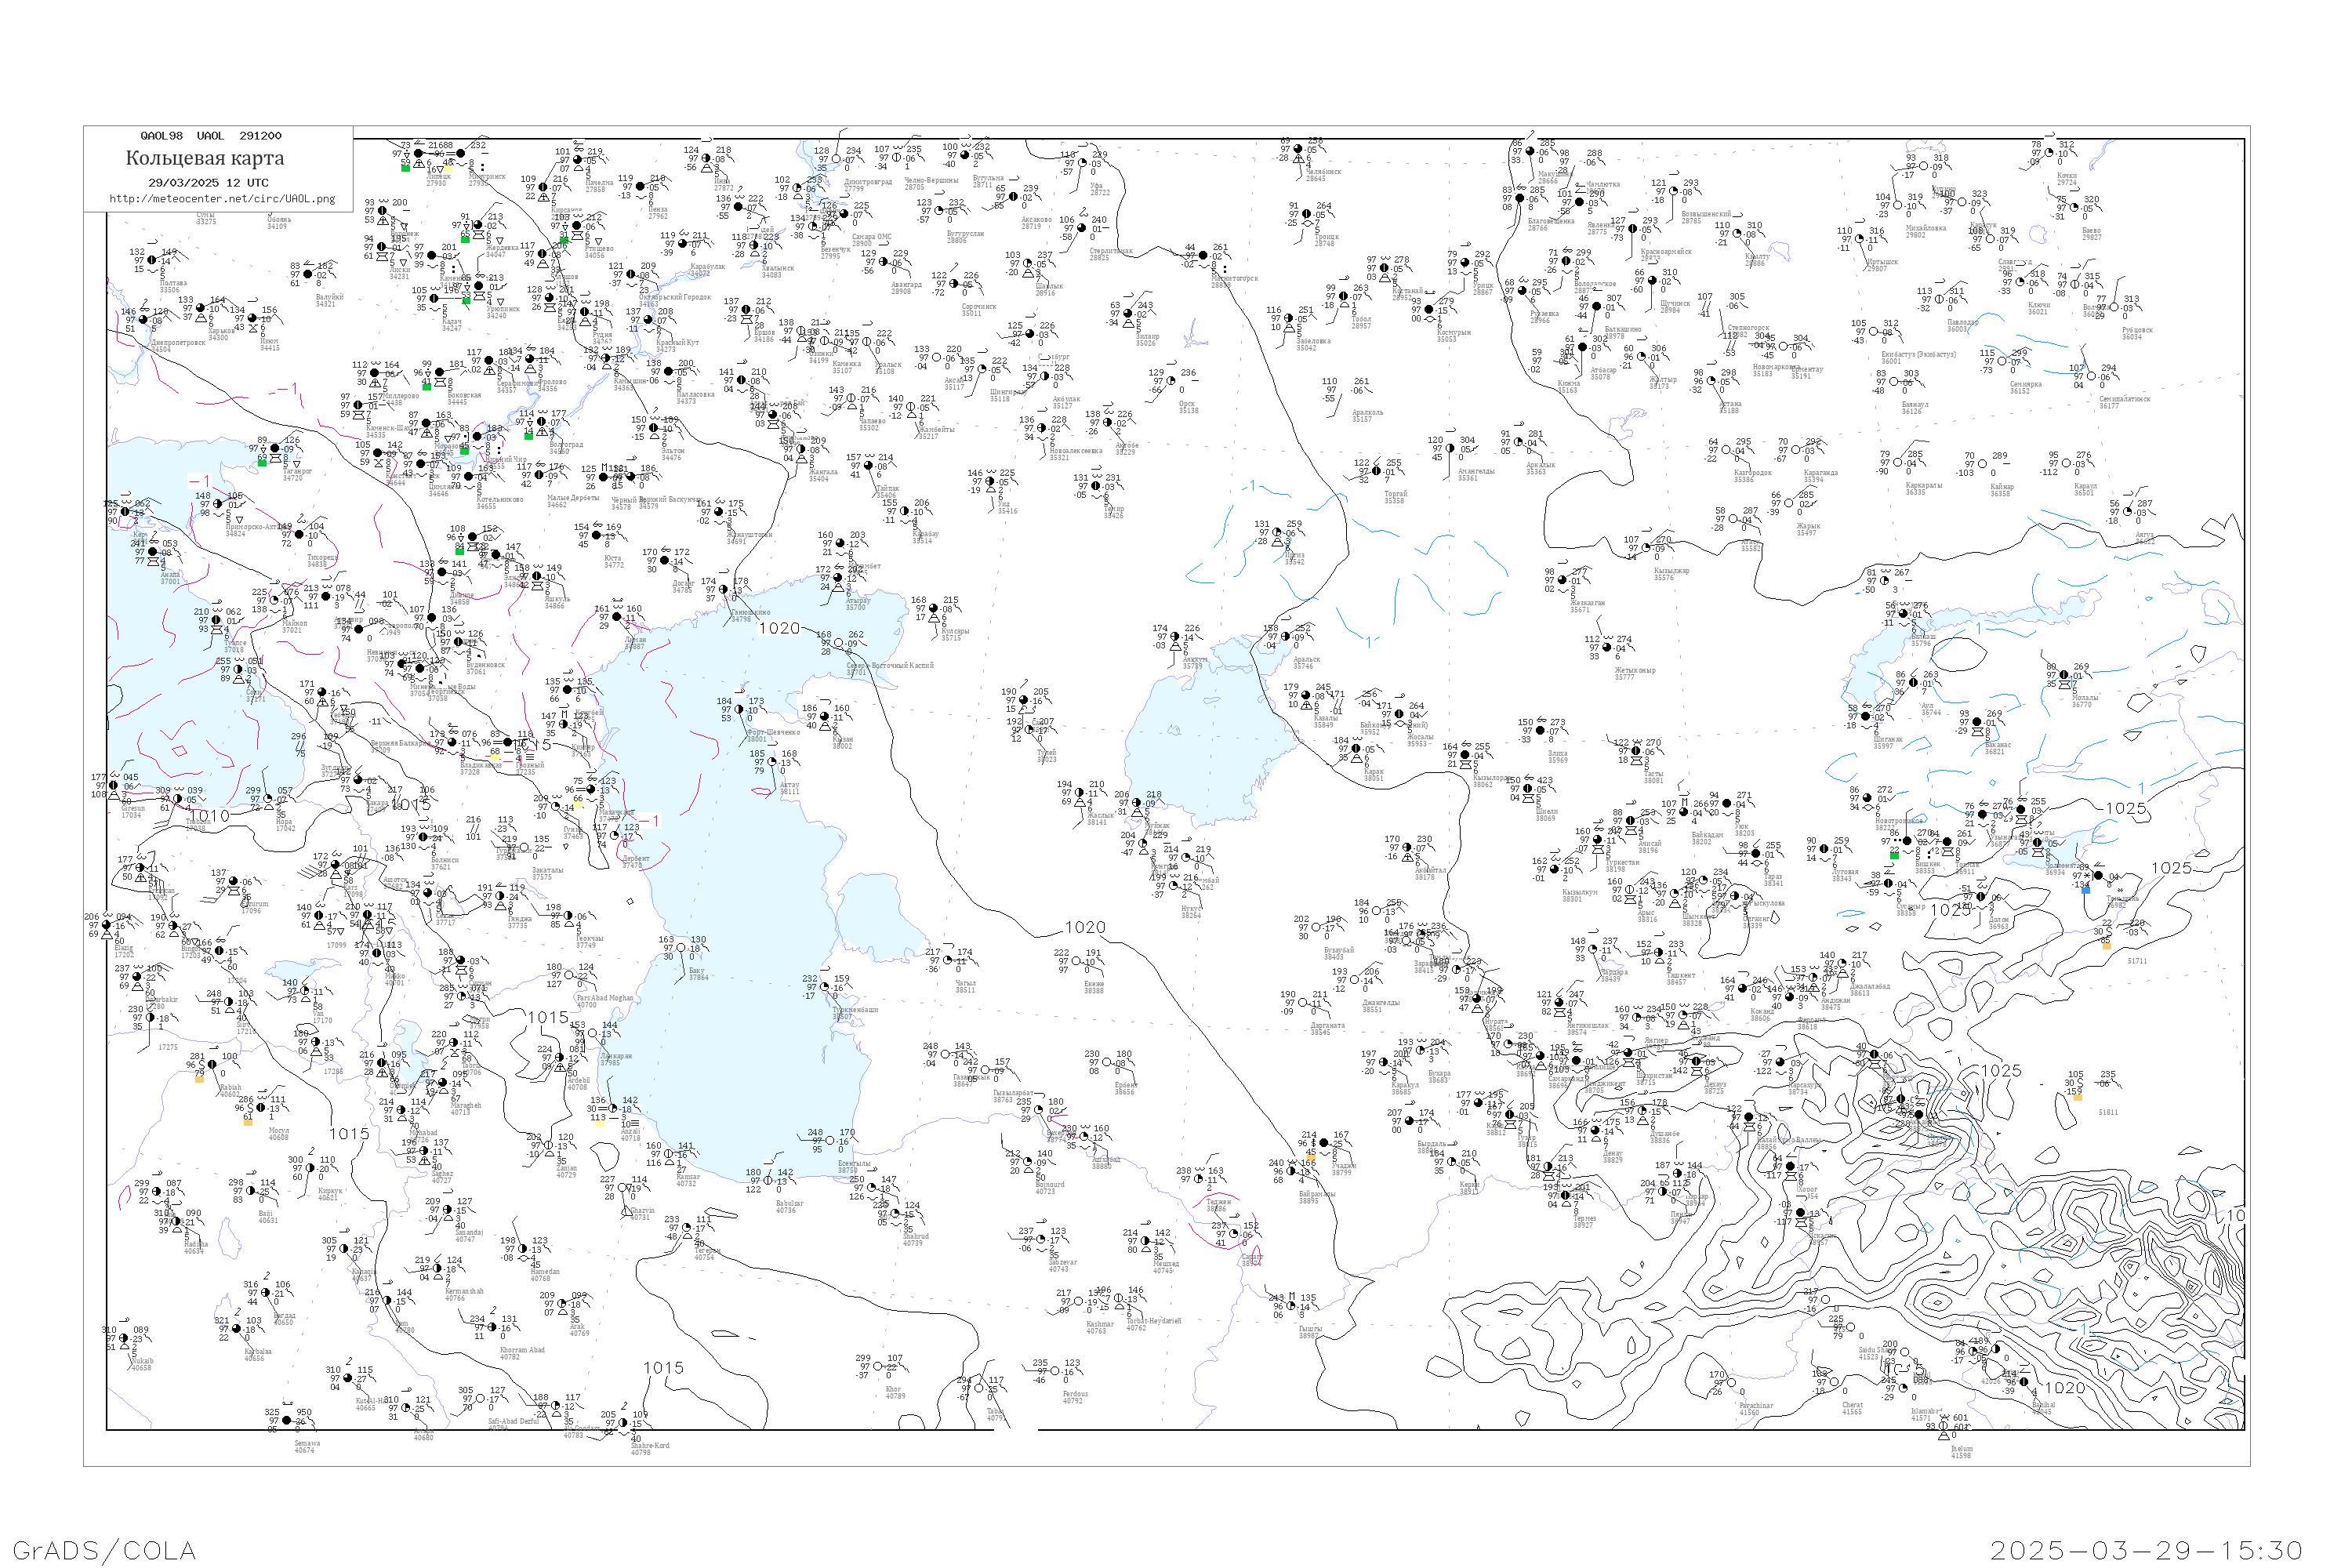Image resolution: width=2352 pixels, height=1568 pixels.
Task: Open the meteocenter.net UAOL.png URL link
Action: click(222, 199)
